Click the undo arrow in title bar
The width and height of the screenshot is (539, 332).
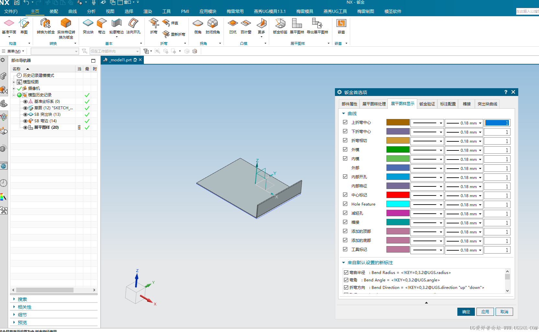pos(26,3)
